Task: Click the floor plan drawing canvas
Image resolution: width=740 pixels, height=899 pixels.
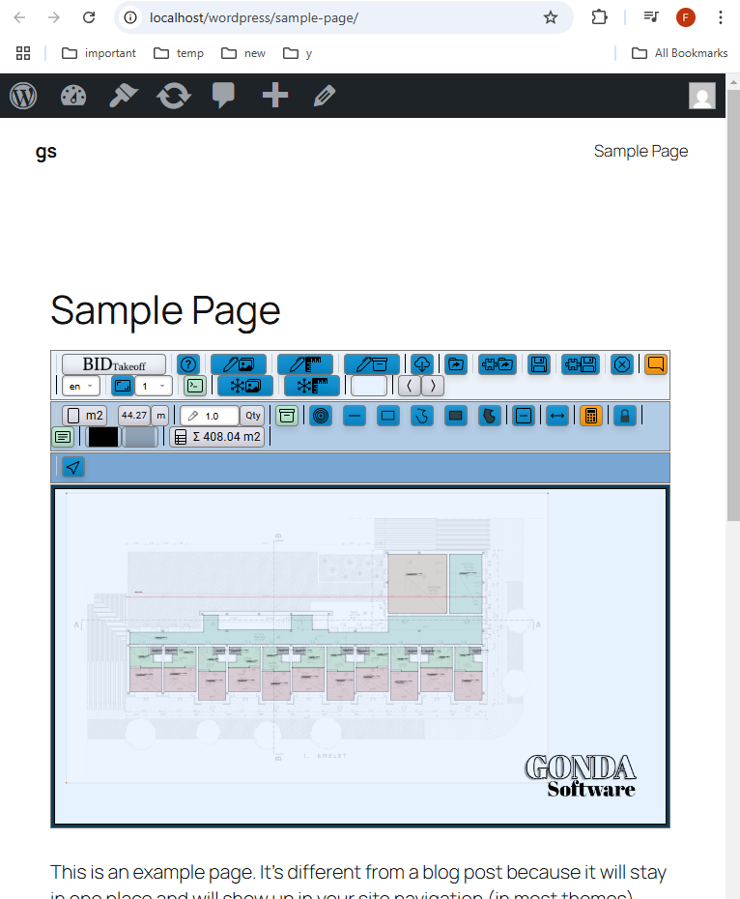Action: [x=360, y=656]
